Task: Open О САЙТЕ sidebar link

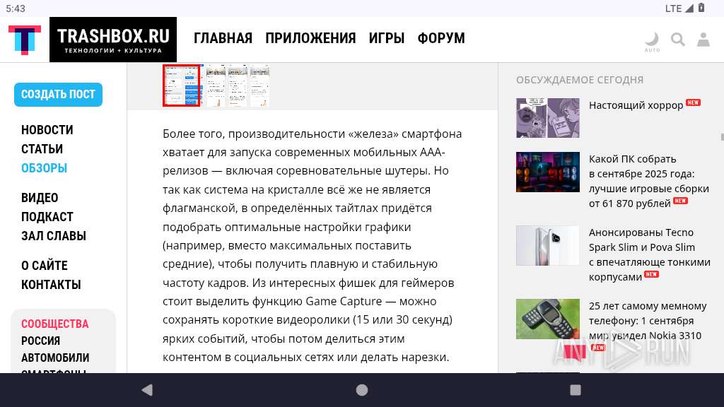Action: point(45,266)
